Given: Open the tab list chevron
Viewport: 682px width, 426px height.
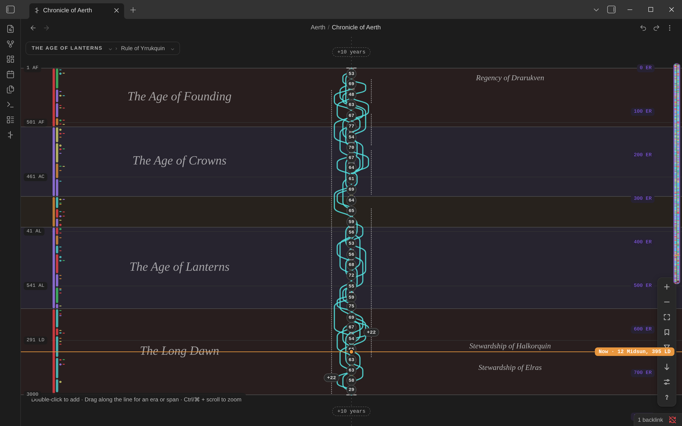Looking at the screenshot, I should 596,9.
